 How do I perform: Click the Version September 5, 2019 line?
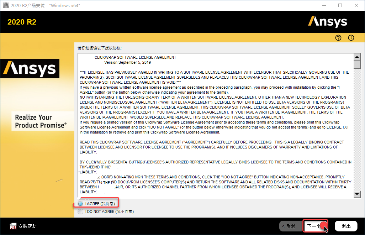[x=128, y=62]
